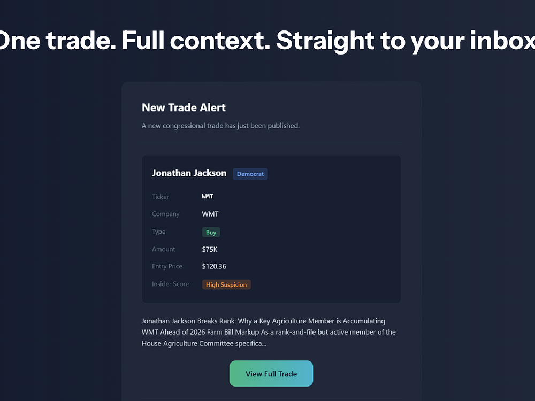
Task: Click the WMT ticker symbol value
Action: click(208, 196)
